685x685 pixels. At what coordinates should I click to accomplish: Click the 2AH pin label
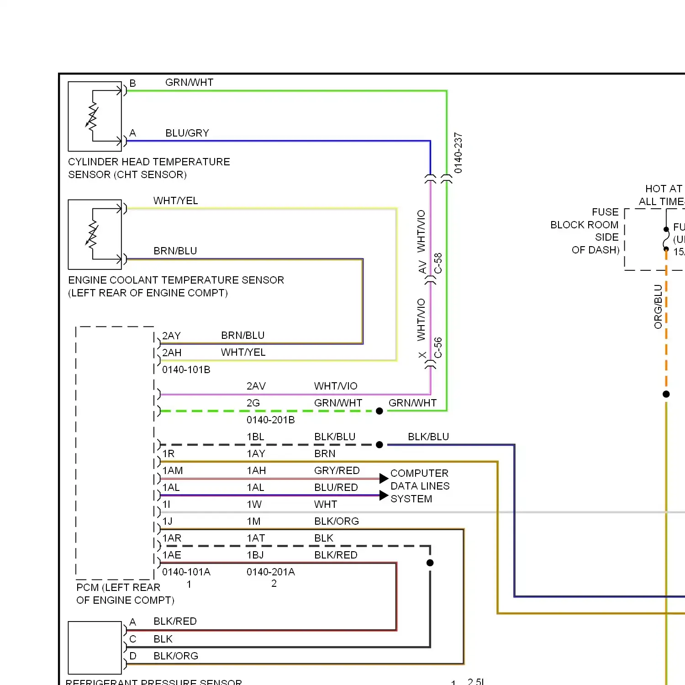tap(172, 353)
